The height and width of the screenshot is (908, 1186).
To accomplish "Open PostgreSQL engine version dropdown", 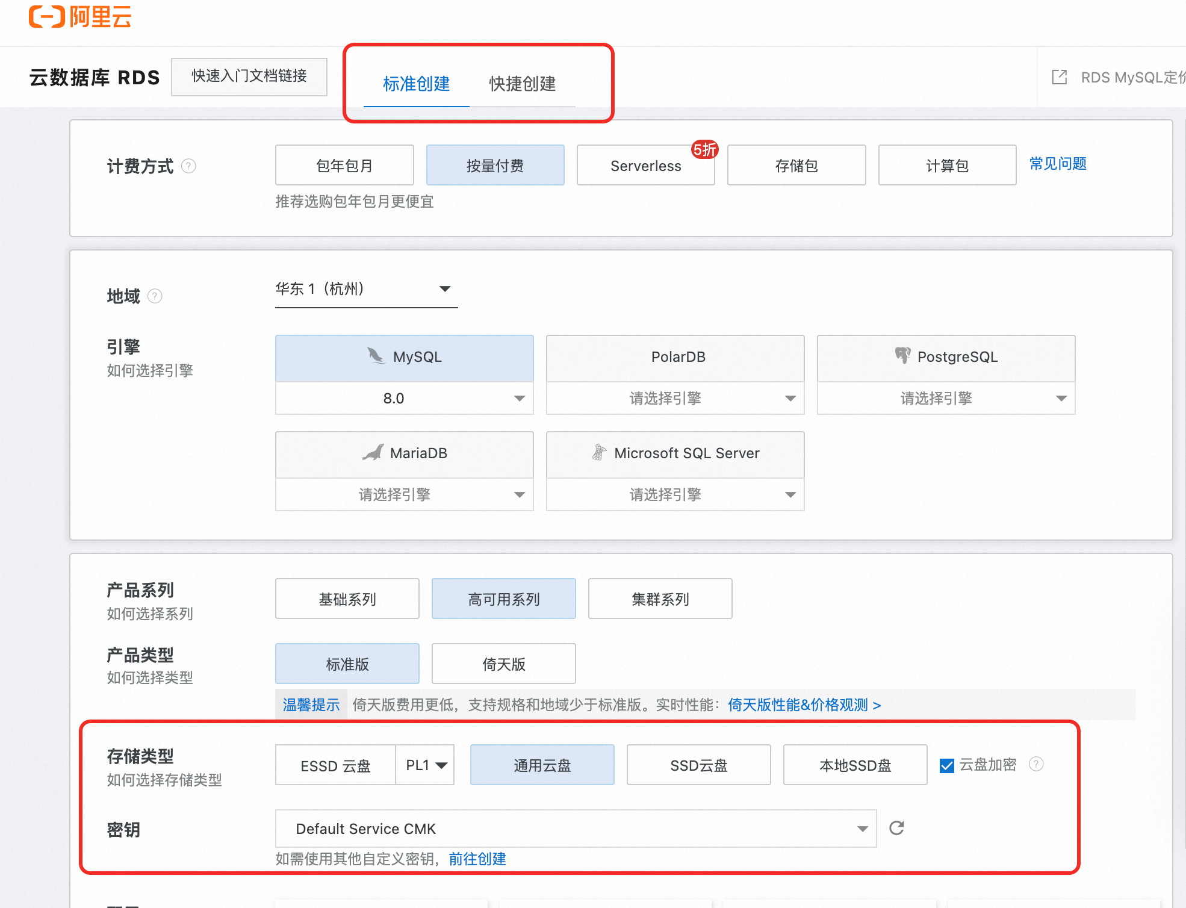I will [x=946, y=398].
